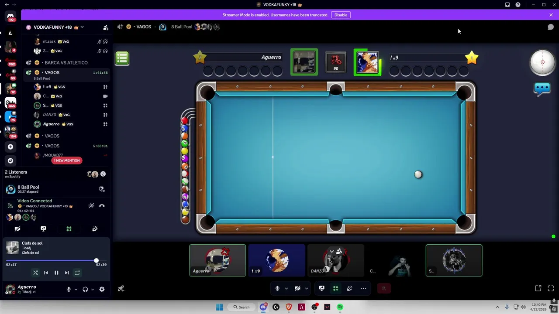Join the BARCA VS ATLETICO voice channel
Image resolution: width=559 pixels, height=314 pixels.
pyautogui.click(x=66, y=63)
